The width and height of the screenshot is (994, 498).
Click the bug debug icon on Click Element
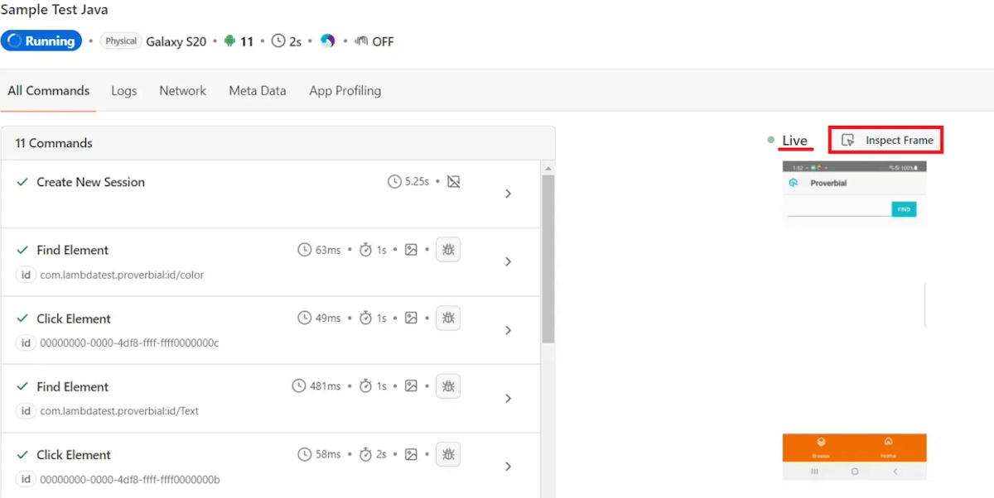tap(448, 318)
